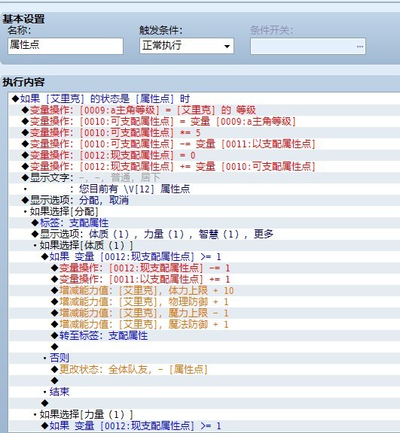Select row 增减能力值 物理防御 + 1
Viewport: 400px width, 433px height.
[x=204, y=302]
